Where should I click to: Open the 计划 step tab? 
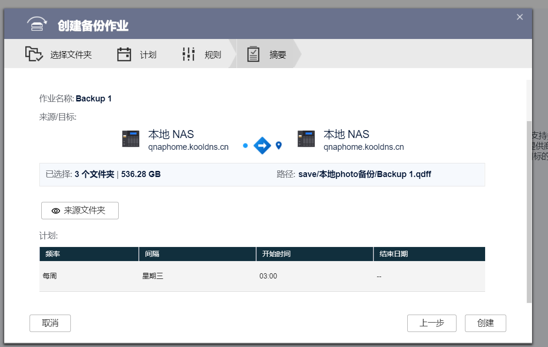tap(137, 54)
